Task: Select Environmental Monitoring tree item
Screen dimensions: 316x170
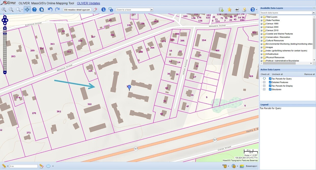Action: (289, 44)
